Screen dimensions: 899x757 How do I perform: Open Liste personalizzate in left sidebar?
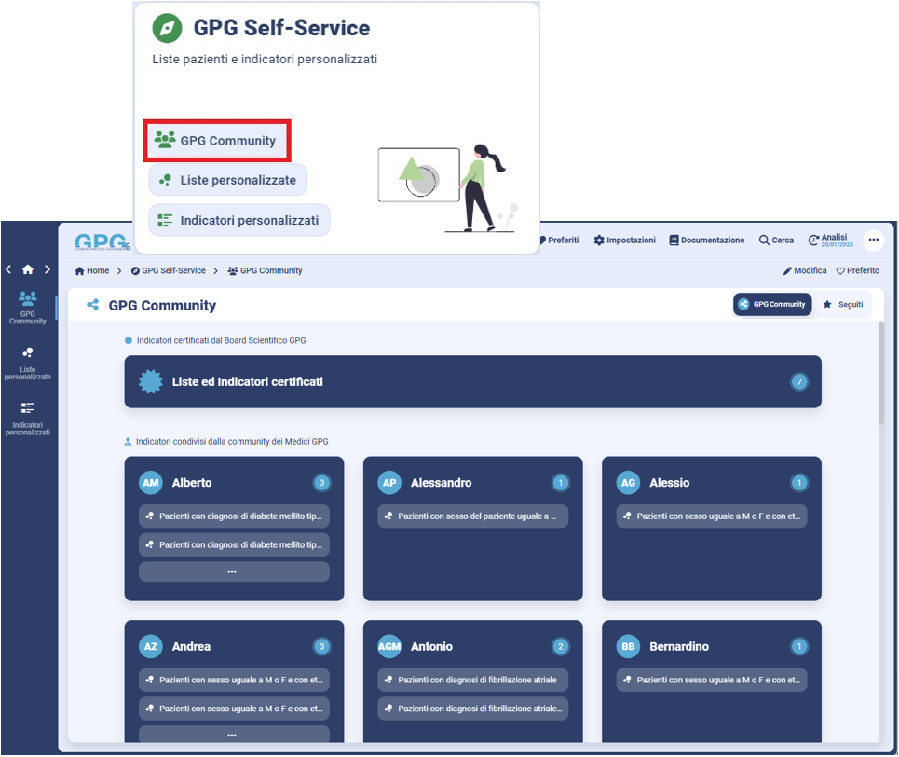27,364
